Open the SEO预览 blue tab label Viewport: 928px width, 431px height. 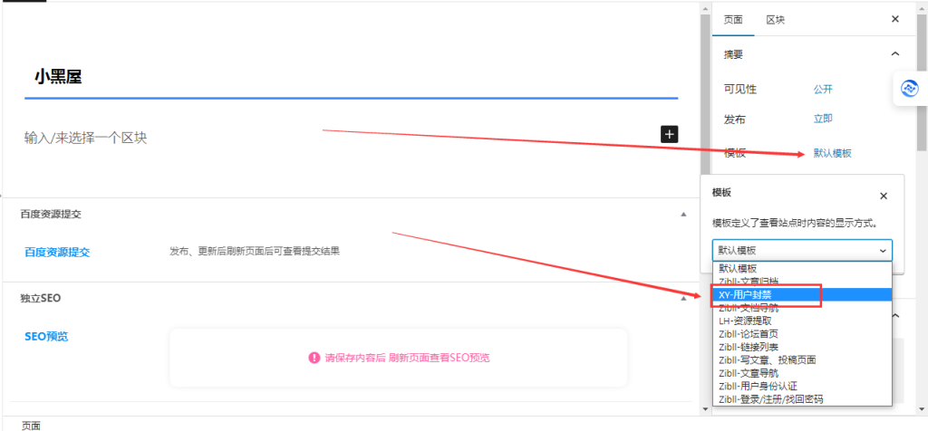46,337
